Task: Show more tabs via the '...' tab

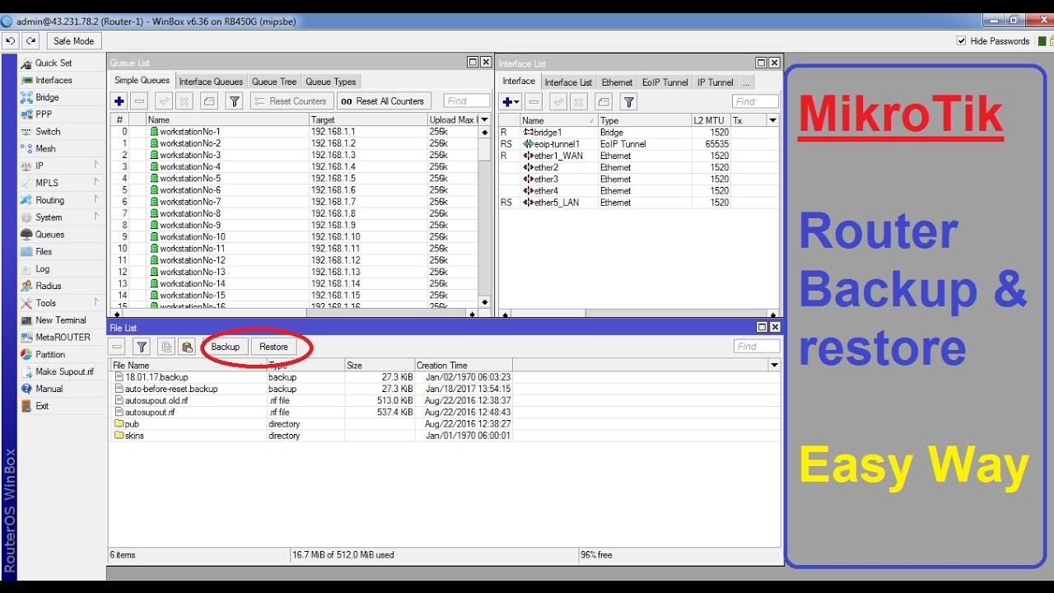Action: point(745,82)
